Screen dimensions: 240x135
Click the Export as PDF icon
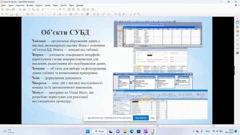coord(20,9)
